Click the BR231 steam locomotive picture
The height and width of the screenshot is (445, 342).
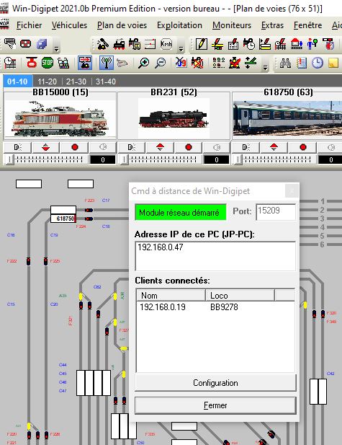pos(174,118)
